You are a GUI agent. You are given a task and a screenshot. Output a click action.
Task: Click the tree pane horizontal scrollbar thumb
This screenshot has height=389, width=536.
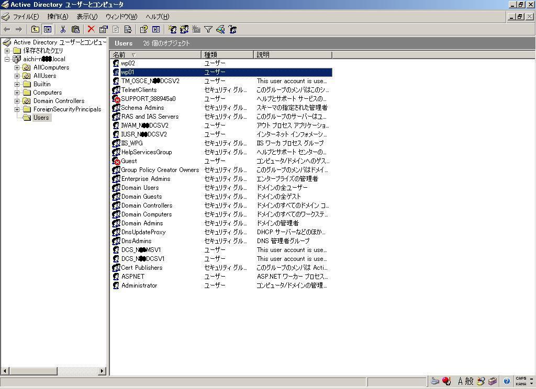(x=33, y=371)
